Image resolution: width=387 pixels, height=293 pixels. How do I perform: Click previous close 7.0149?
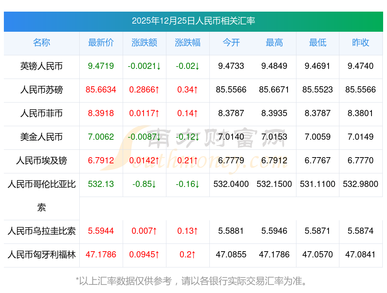coord(361,137)
